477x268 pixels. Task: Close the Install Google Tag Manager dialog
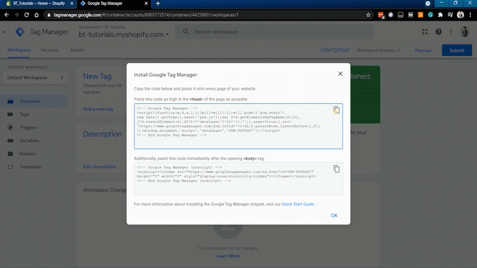pyautogui.click(x=340, y=74)
